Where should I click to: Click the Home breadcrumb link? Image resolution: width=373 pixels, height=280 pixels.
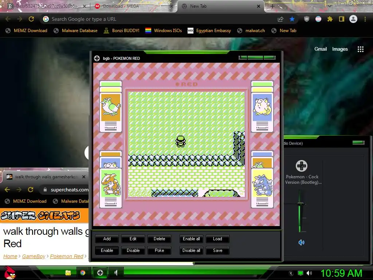[x=10, y=256]
